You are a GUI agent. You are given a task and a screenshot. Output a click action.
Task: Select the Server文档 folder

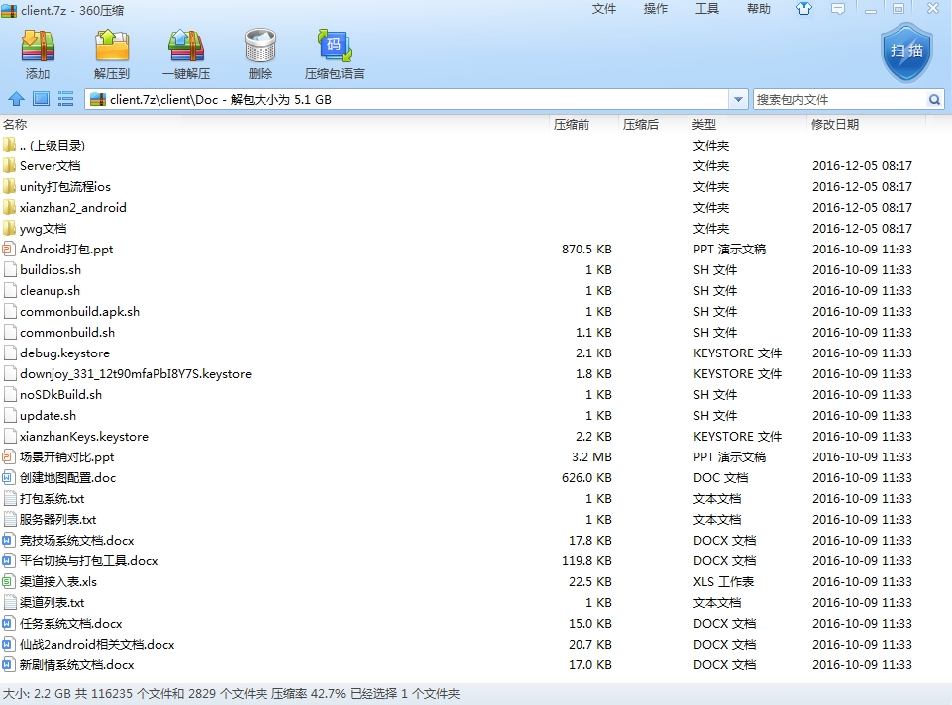(x=50, y=166)
